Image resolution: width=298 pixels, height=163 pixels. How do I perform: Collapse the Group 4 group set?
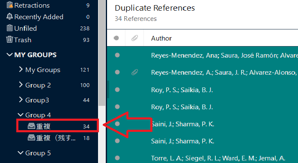click(21, 115)
